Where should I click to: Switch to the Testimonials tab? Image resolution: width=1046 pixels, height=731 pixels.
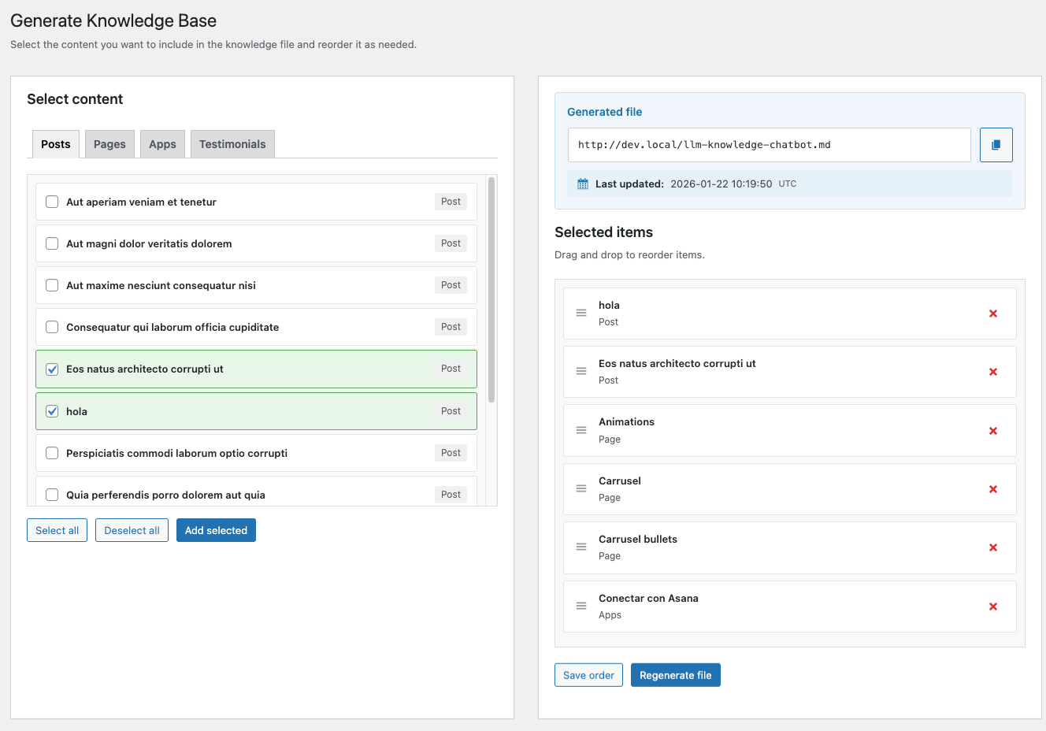coord(232,144)
